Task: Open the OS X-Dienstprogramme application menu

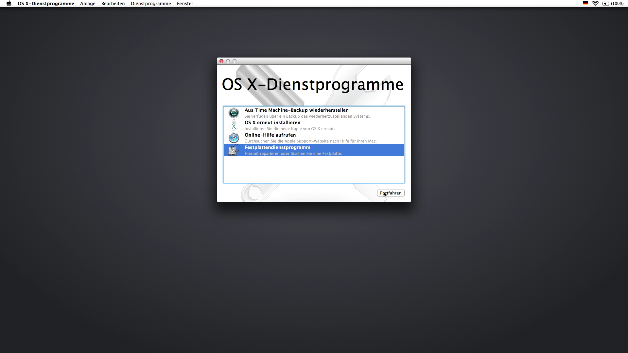Action: click(46, 4)
